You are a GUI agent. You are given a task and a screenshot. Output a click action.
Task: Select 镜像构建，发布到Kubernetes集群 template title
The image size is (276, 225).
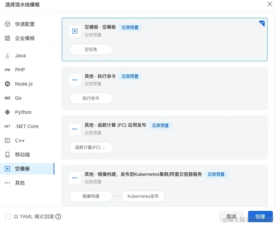click(143, 174)
